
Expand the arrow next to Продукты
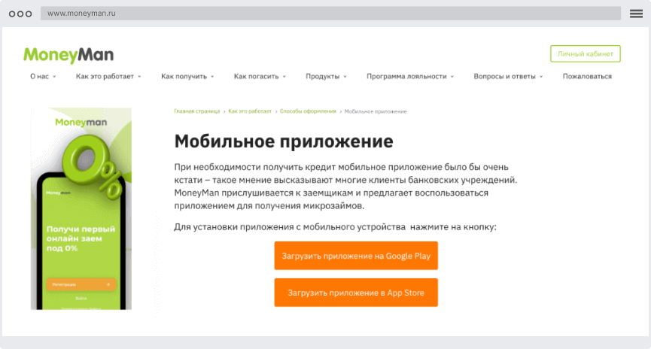[345, 77]
